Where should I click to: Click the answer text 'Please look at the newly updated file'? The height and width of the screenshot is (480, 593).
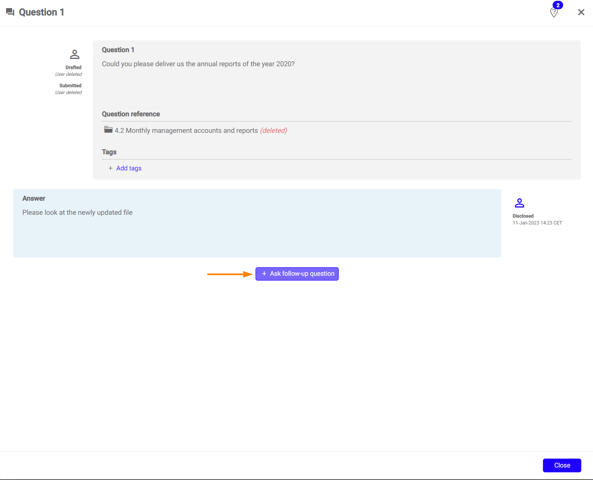tap(78, 212)
